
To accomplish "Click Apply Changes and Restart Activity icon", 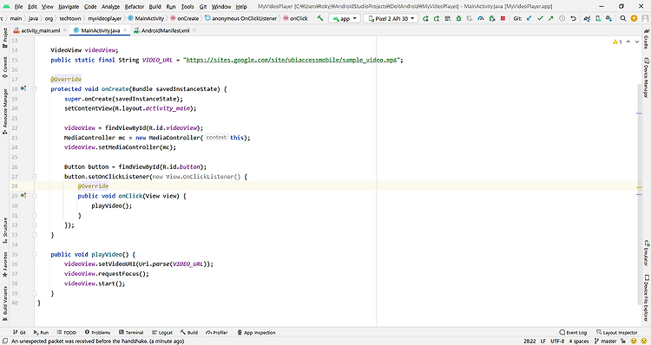I will [x=437, y=18].
